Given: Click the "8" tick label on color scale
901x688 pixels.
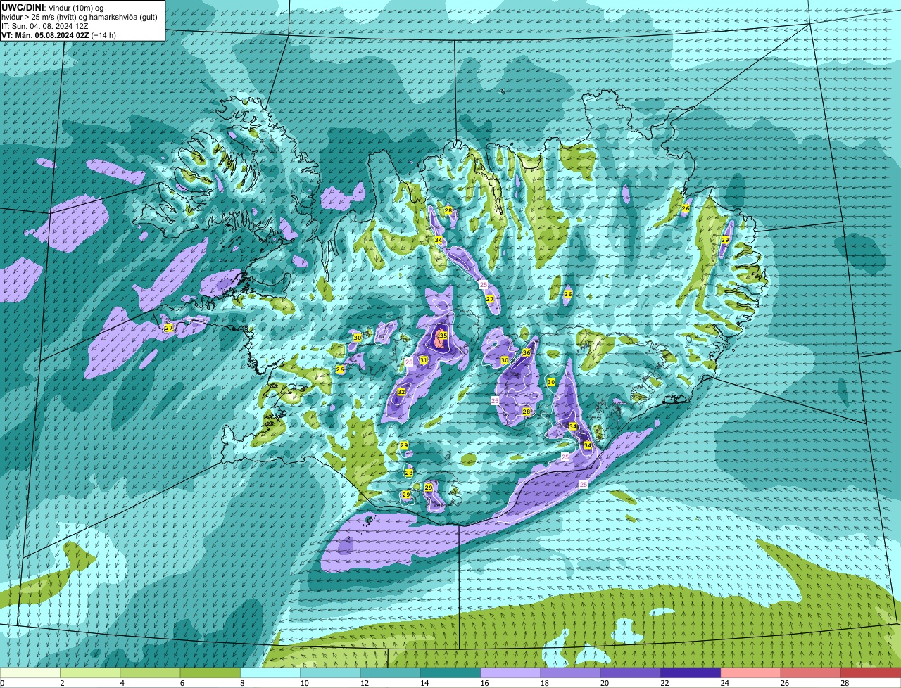Looking at the screenshot, I should [x=242, y=683].
